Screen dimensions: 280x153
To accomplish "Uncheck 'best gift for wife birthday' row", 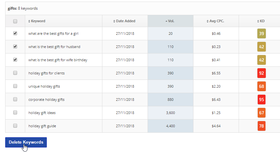I will pos(15,60).
